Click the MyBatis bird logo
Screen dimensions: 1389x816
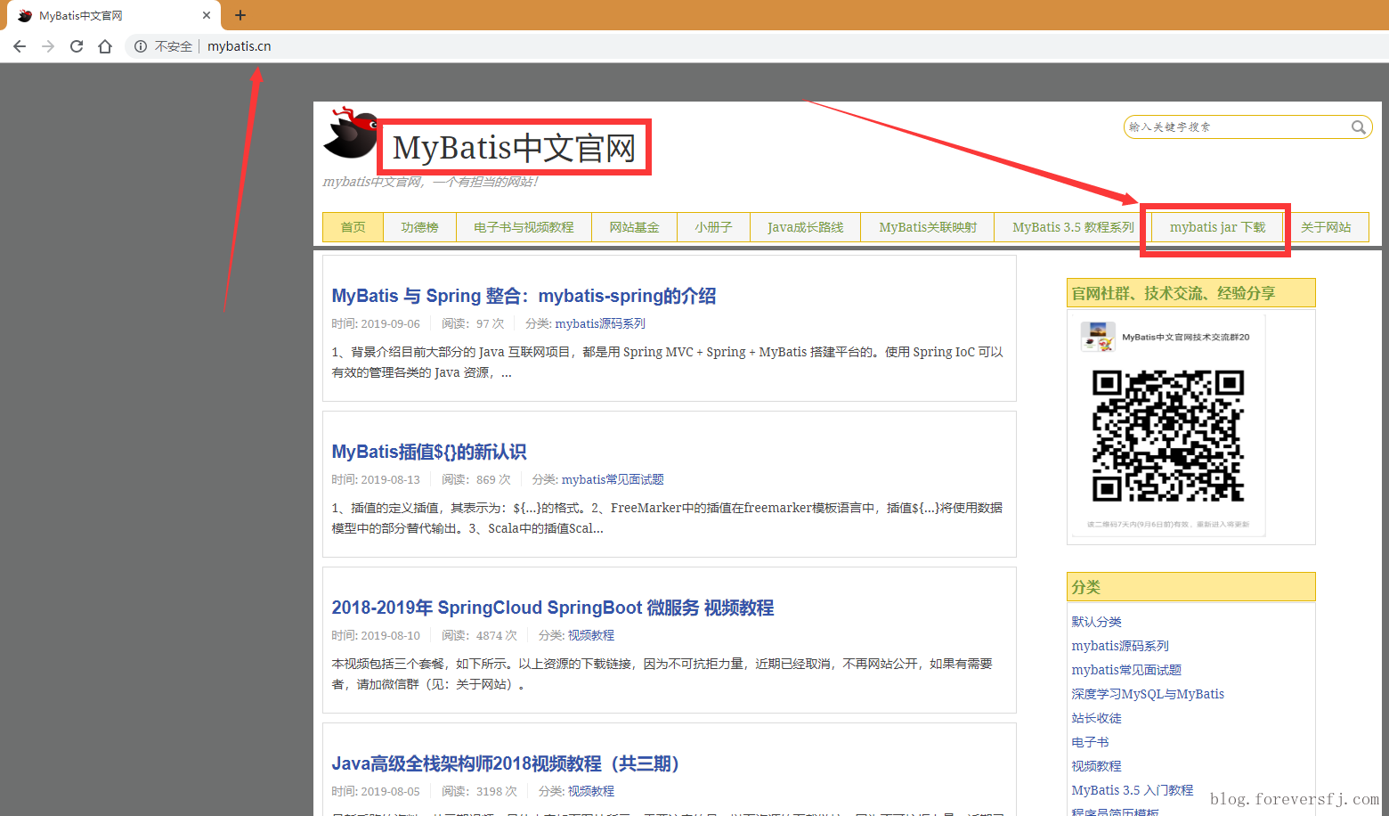(350, 134)
